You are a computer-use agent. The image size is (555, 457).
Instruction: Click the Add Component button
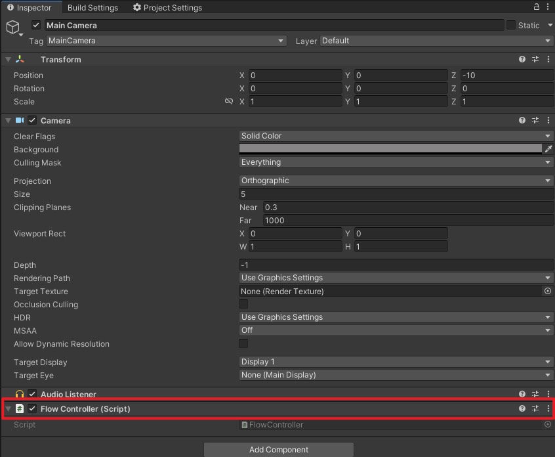(x=278, y=450)
